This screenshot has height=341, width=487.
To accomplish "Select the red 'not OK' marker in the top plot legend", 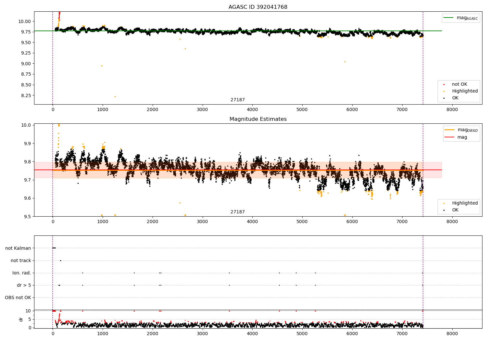I will pyautogui.click(x=444, y=84).
